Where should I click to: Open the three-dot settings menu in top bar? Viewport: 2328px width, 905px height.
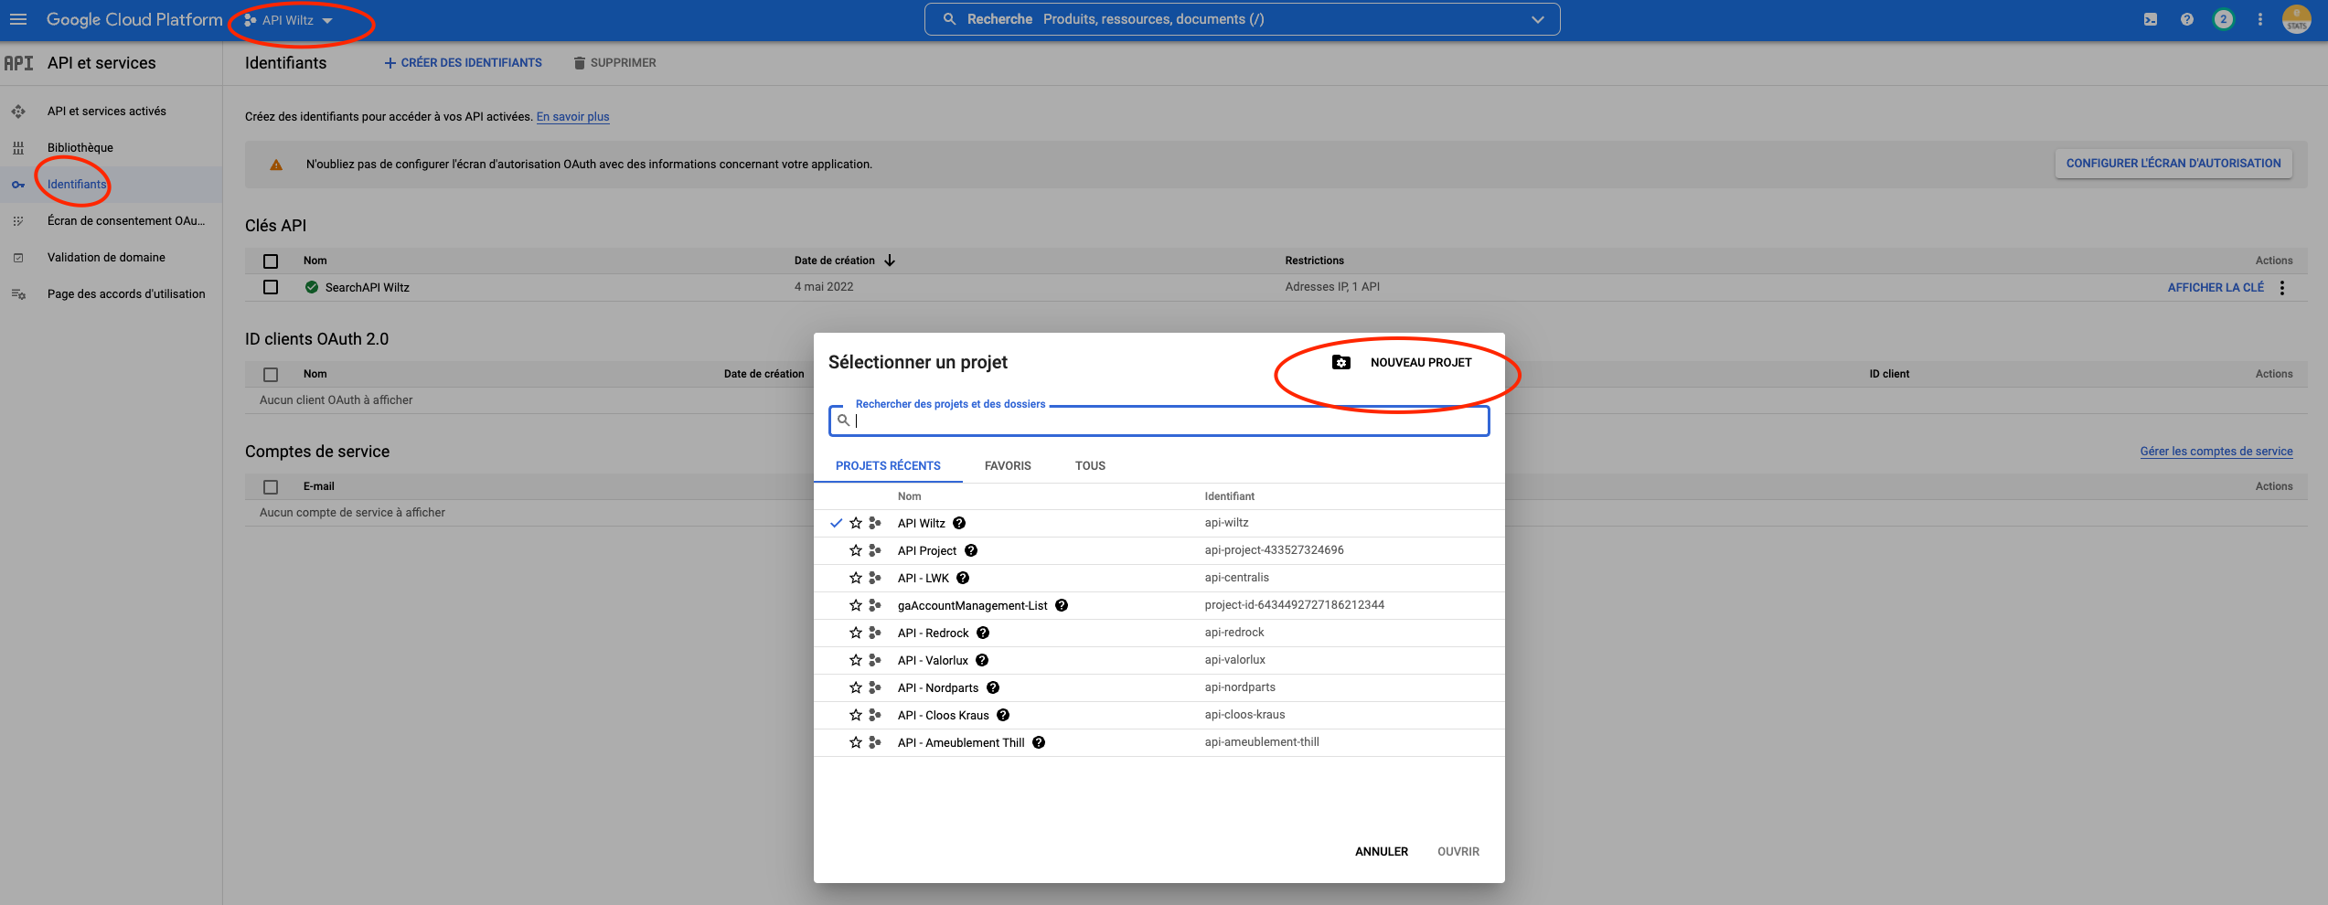(x=2260, y=19)
